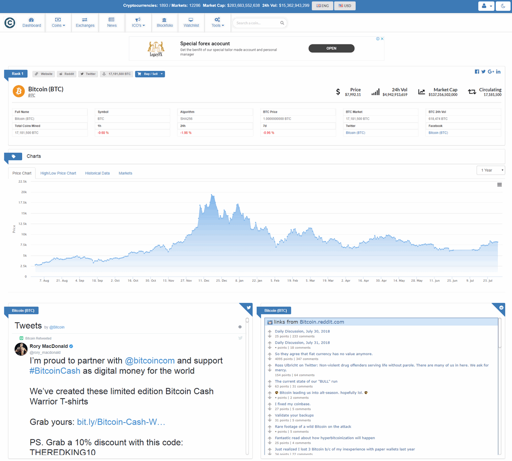512x461 pixels.
Task: Share the page on Facebook
Action: (477, 72)
